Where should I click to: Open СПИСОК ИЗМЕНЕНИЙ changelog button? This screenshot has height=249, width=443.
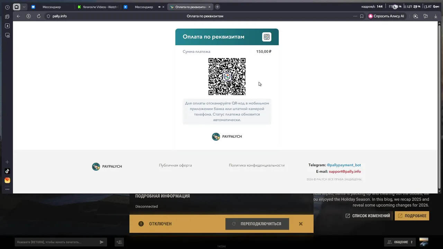(368, 216)
